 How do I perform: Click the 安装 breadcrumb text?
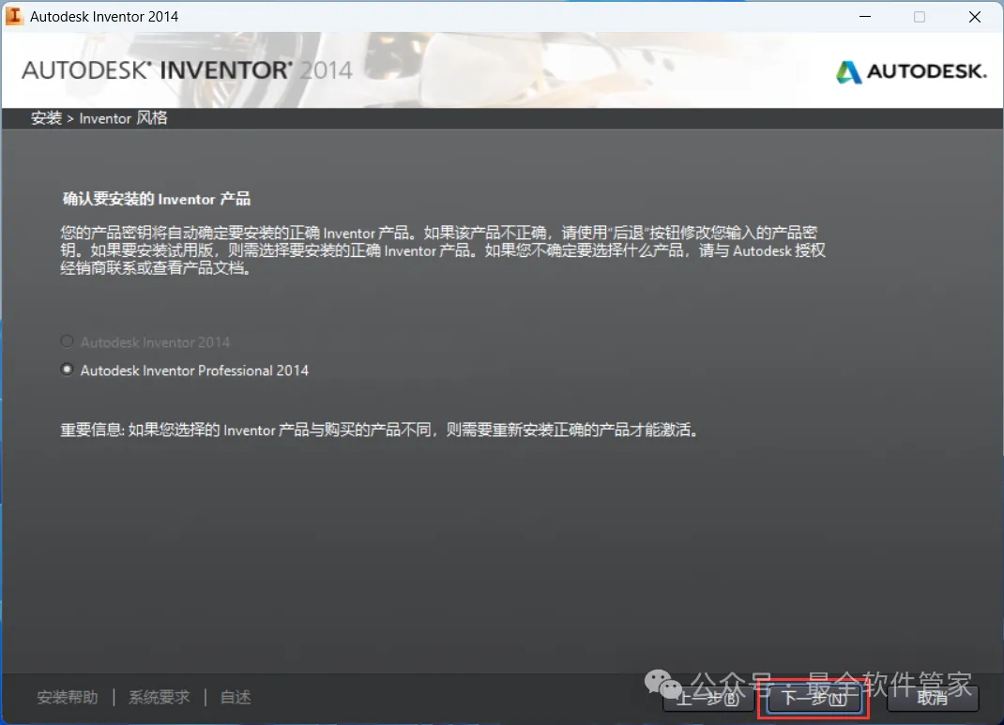tap(46, 118)
